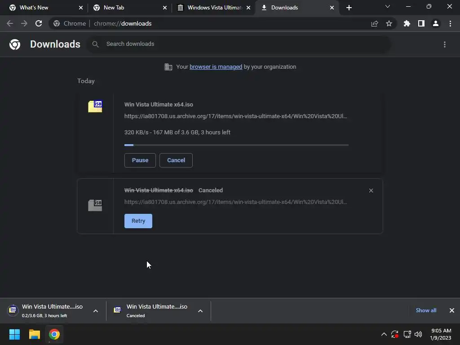
Task: Close the What's New tab
Action: click(81, 8)
